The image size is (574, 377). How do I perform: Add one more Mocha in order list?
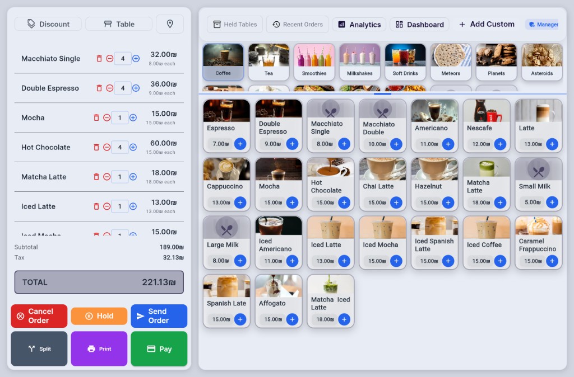pyautogui.click(x=133, y=117)
